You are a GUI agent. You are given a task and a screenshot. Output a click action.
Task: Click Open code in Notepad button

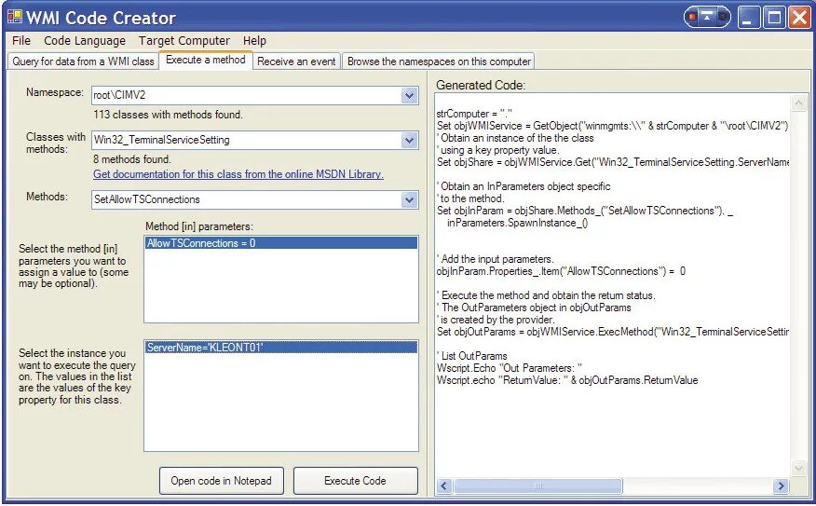pyautogui.click(x=222, y=481)
